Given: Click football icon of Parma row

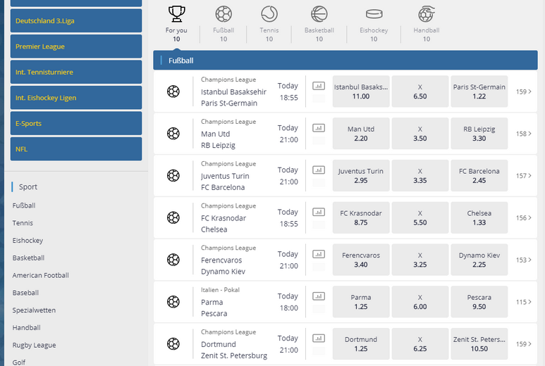Looking at the screenshot, I should [x=173, y=302].
